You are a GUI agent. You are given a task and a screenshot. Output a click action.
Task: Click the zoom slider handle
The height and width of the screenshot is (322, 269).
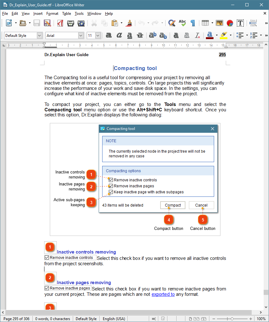232,319
